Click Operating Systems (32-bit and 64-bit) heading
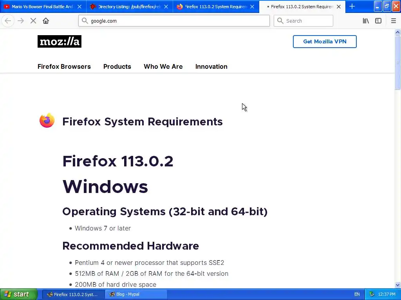Image resolution: width=401 pixels, height=300 pixels. pos(165,212)
